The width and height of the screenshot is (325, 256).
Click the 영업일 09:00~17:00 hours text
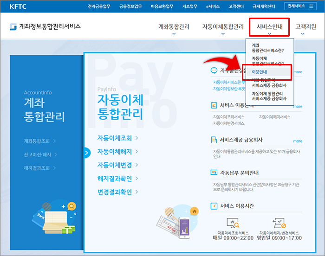tap(279, 238)
